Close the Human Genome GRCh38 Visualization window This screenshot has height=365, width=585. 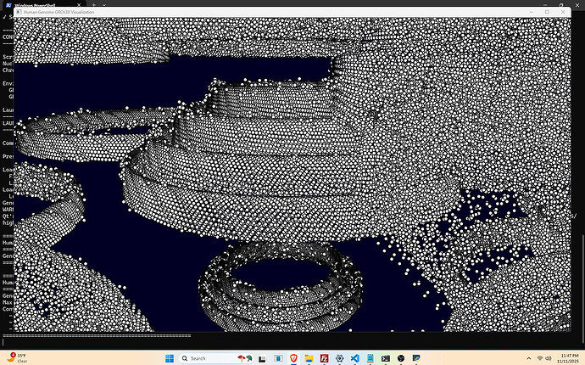click(x=561, y=14)
